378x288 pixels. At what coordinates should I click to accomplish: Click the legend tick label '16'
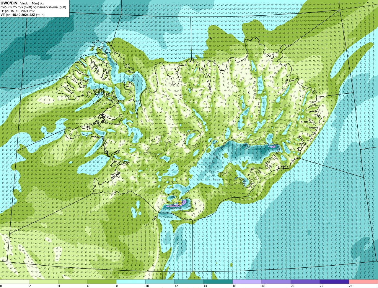[x=234, y=286]
